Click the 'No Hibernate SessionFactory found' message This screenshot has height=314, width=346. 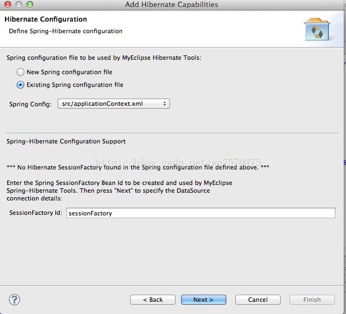tap(138, 167)
